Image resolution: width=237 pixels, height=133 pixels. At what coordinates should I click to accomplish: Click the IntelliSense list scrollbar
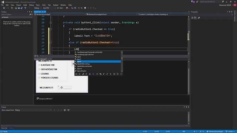(122, 62)
